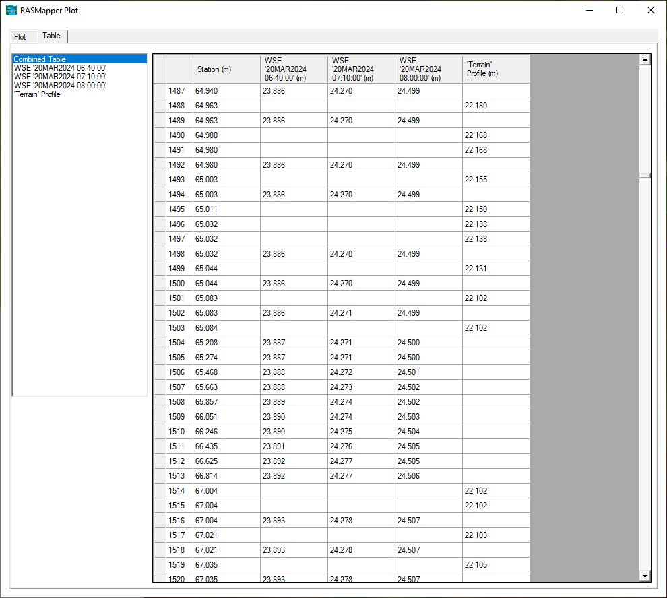Click WSE value 24.273 in row 1507
This screenshot has width=667, height=598.
coord(361,387)
